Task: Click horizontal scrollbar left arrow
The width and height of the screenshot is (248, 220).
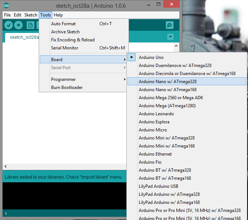Action: coord(5,166)
